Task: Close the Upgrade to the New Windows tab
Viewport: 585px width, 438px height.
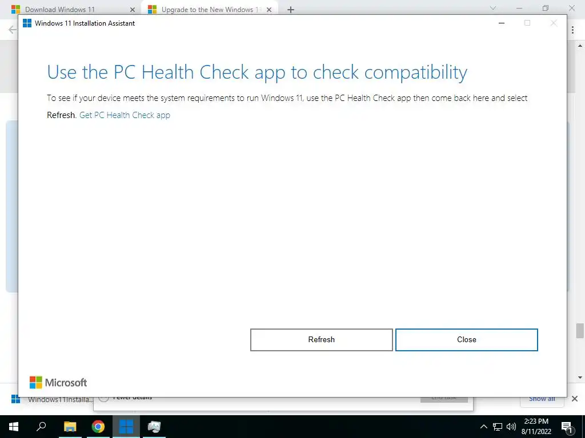Action: coord(269,10)
